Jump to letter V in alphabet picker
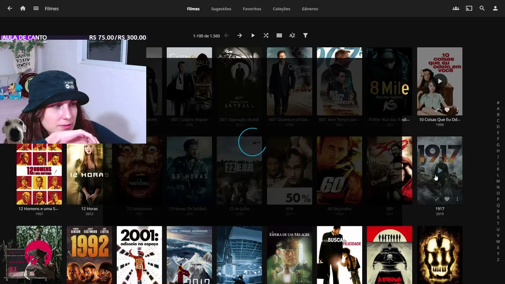 point(498,235)
